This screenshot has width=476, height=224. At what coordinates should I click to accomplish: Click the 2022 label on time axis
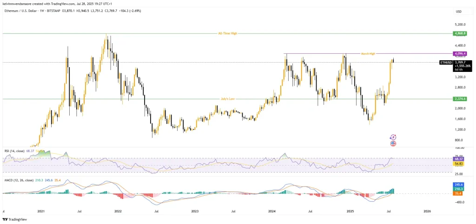[x=118, y=211]
